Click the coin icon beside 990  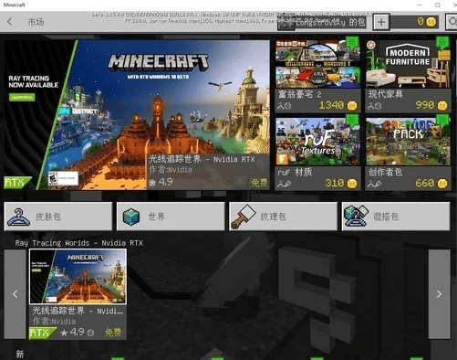pos(442,106)
